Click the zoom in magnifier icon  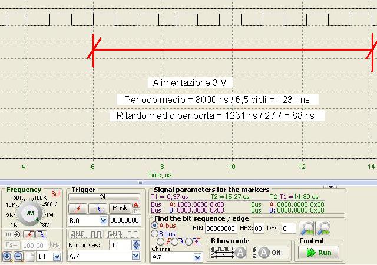(6, 257)
